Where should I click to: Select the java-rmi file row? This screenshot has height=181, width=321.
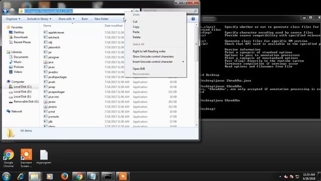[x=110, y=97]
